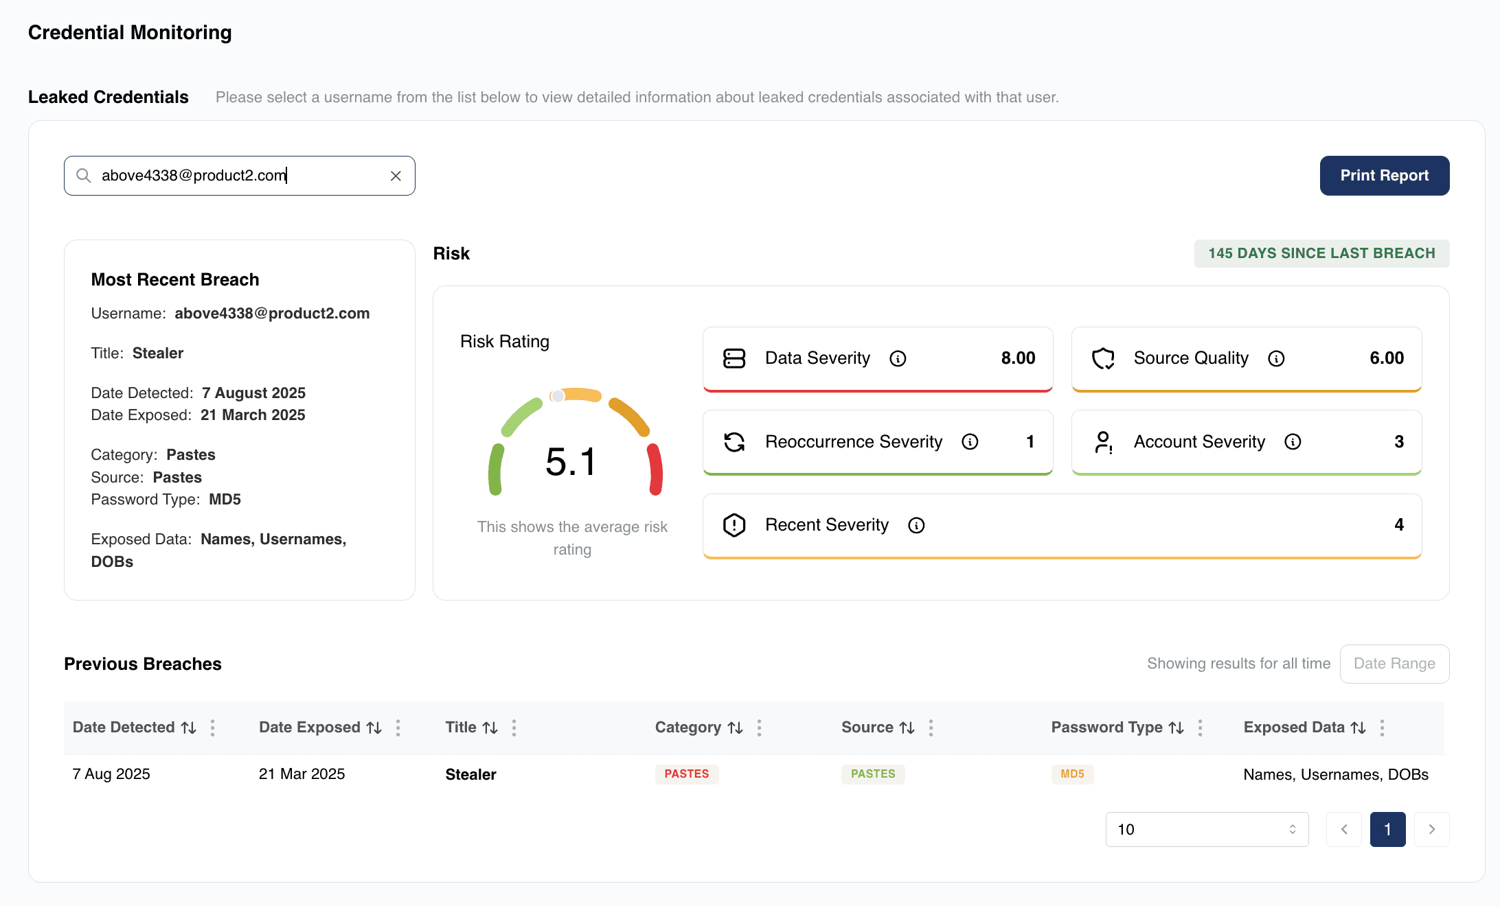1500x906 pixels.
Task: Click the Account Severity info icon
Action: [1293, 441]
